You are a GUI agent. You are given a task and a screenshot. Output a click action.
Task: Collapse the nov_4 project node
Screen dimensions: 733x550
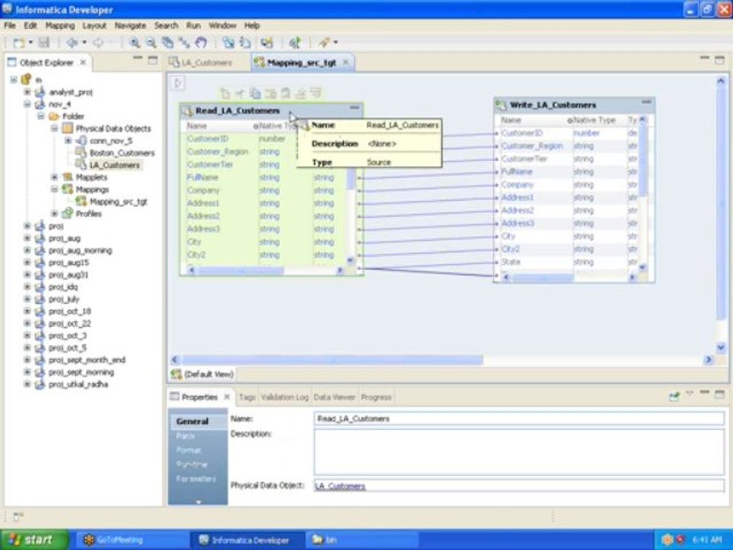27,105
